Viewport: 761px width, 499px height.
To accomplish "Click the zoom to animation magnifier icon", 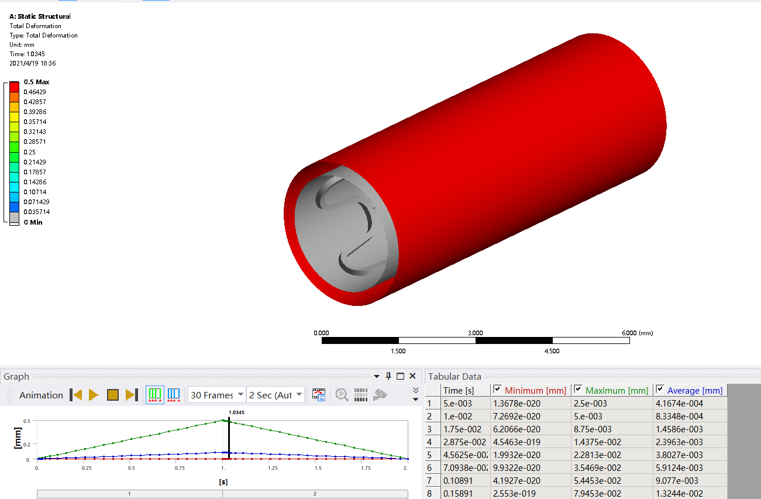I will 342,395.
